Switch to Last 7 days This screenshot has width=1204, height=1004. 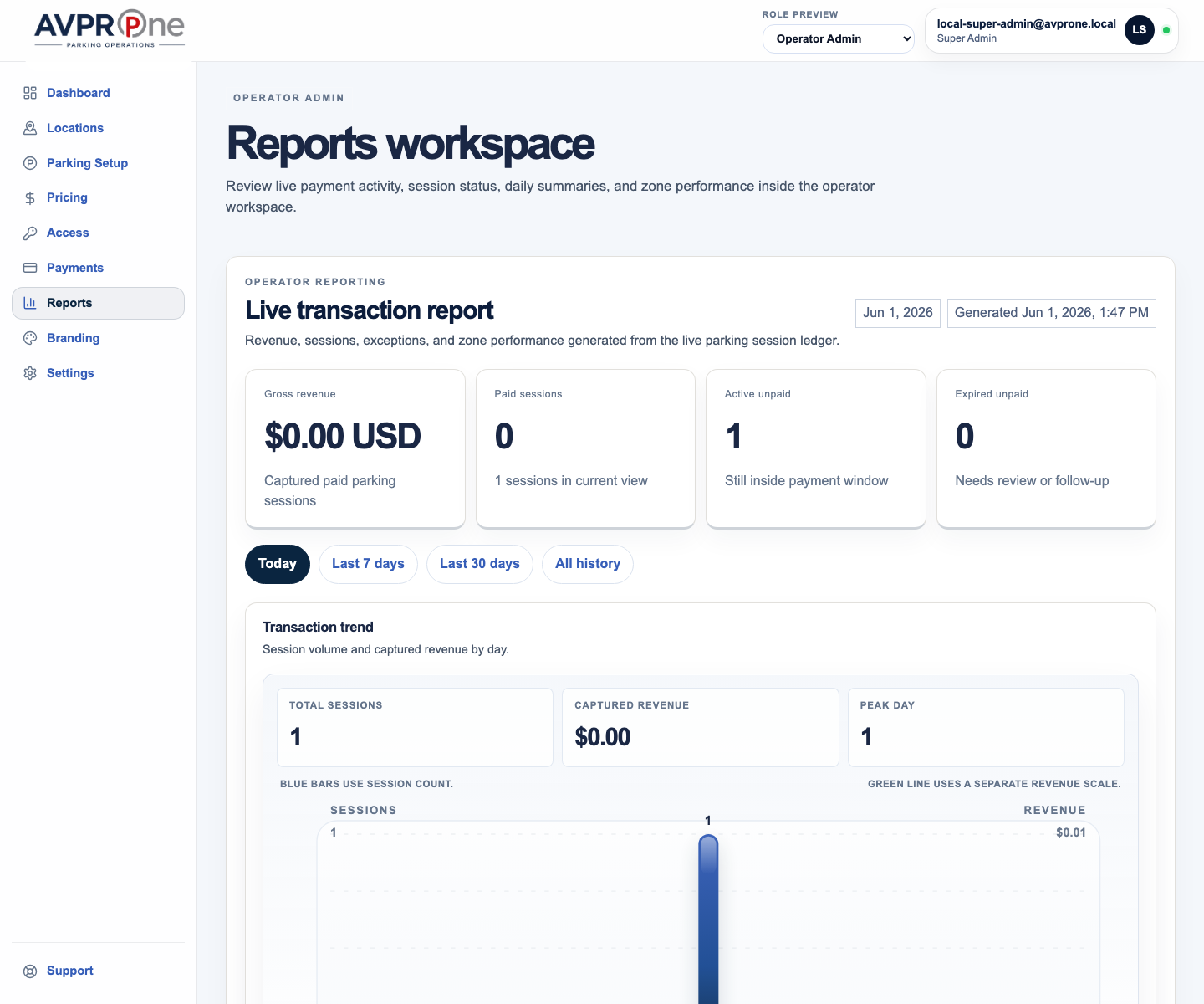point(368,564)
